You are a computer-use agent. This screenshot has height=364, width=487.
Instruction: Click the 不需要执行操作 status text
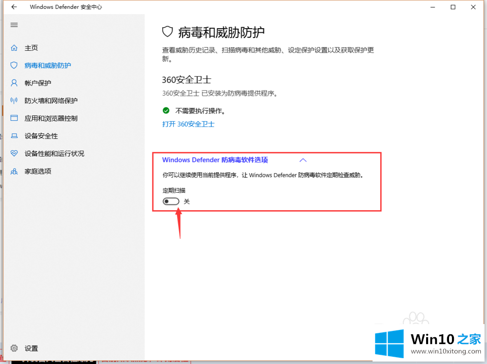[x=200, y=111]
